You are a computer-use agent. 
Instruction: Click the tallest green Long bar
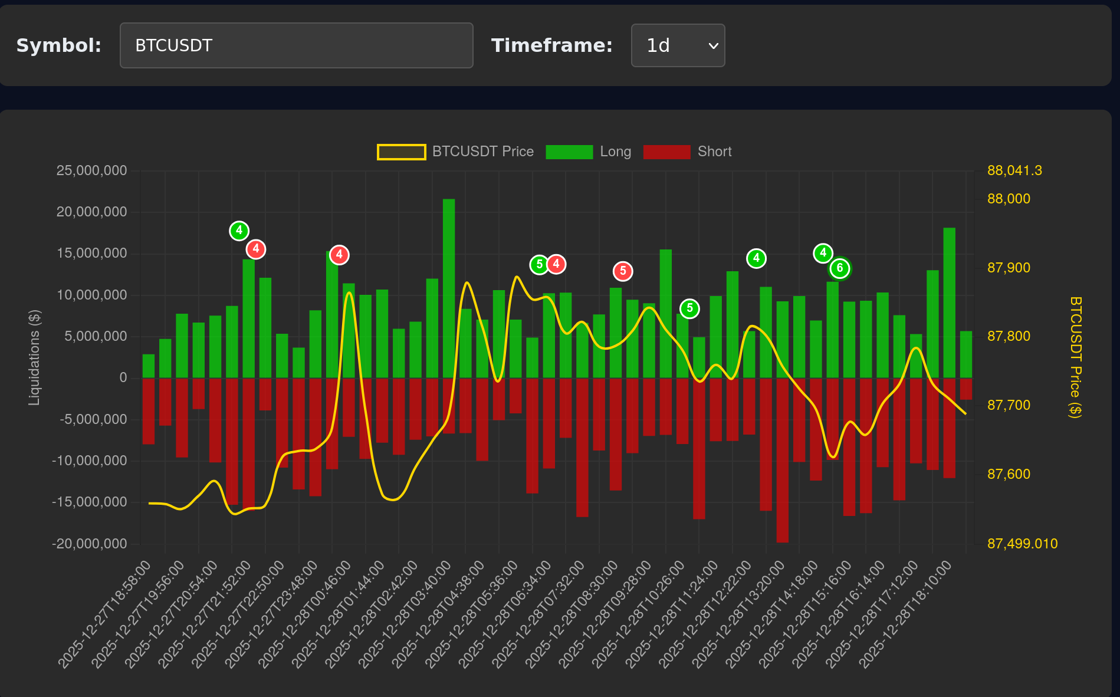449,289
